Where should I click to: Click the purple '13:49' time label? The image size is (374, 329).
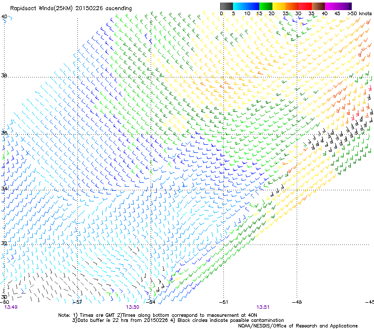pos(11,307)
